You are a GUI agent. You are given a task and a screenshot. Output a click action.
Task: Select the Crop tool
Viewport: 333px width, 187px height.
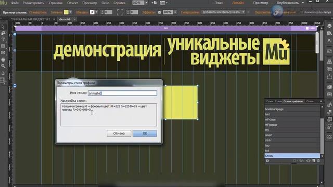(x=3, y=33)
